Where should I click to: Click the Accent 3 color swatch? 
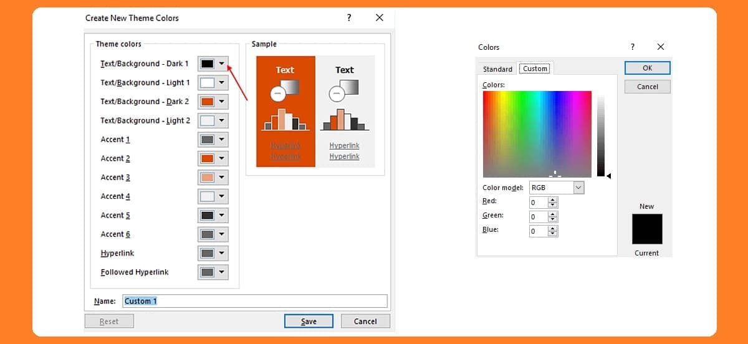[x=208, y=178]
